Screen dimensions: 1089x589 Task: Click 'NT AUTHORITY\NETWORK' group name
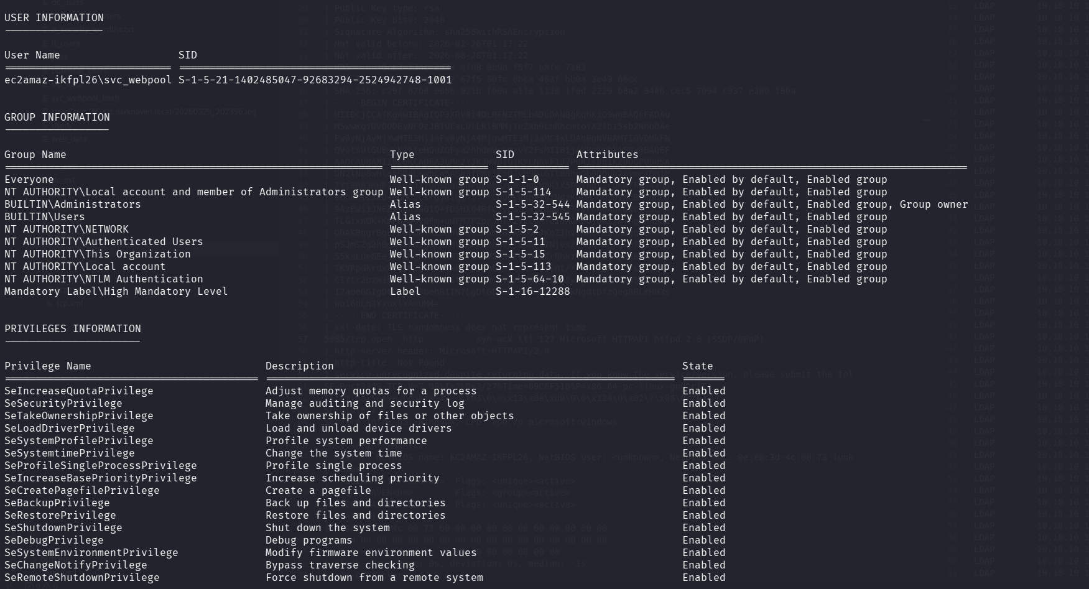coord(67,229)
